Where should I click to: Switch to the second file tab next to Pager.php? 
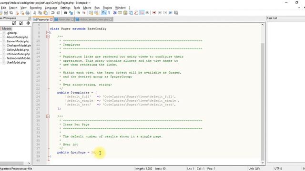[x=64, y=19]
